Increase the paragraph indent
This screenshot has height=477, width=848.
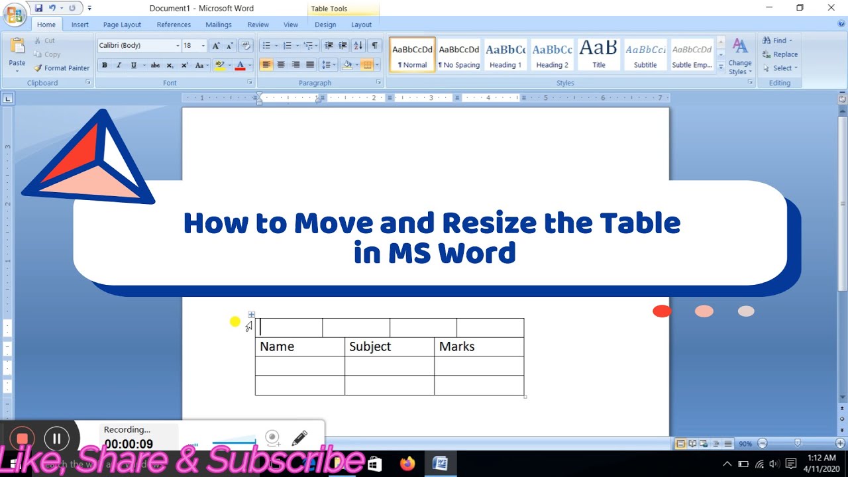343,46
